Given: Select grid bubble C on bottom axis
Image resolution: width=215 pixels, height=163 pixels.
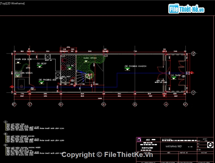Looking at the screenshot, I should click(104, 104).
